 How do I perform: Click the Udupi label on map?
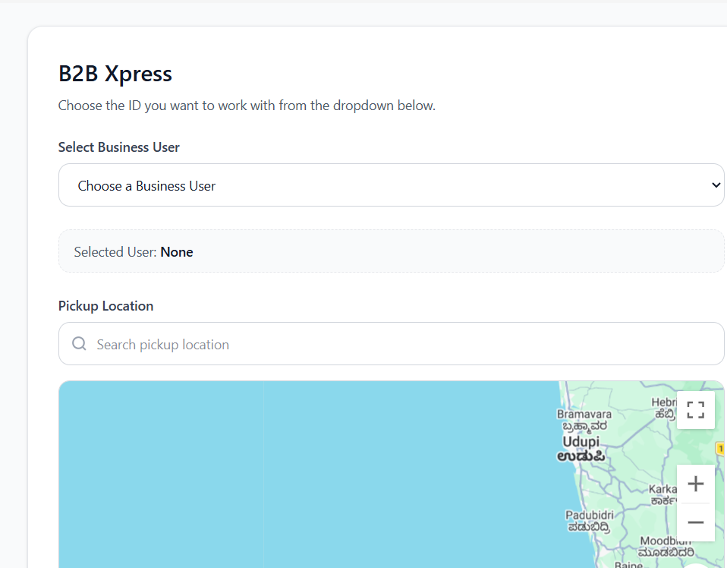pos(581,449)
